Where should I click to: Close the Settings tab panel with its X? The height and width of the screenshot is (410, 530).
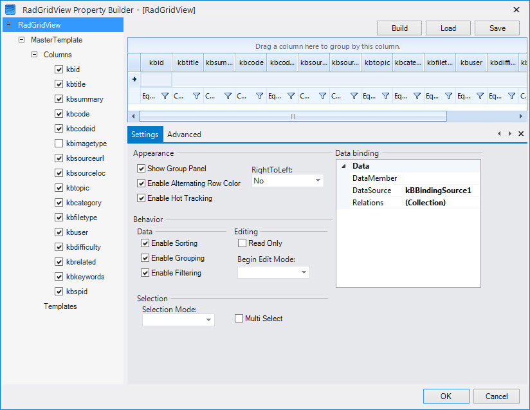(x=521, y=134)
